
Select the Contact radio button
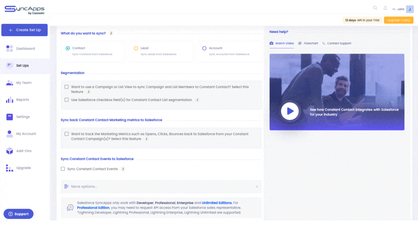pyautogui.click(x=68, y=48)
